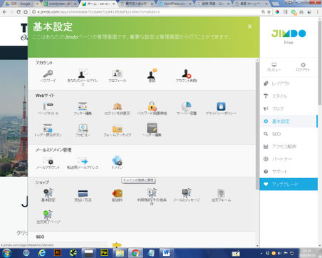Click the browser address bar
The image size is (322, 258).
(x=147, y=11)
